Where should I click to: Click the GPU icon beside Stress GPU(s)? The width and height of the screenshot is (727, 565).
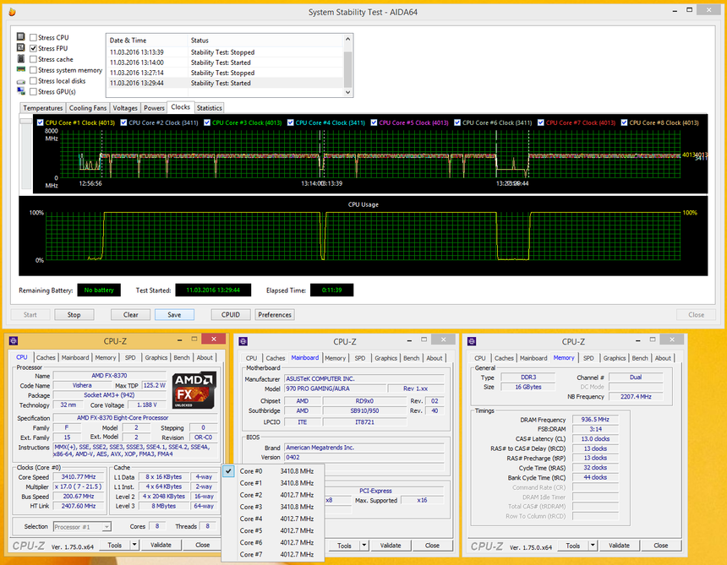point(20,91)
